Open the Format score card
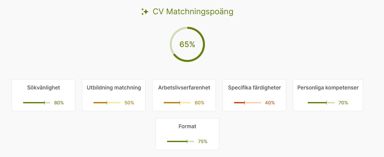This screenshot has width=384, height=157. (187, 134)
